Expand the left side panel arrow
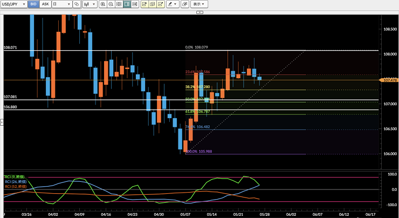The width and height of the screenshot is (399, 218). pyautogui.click(x=2, y=122)
